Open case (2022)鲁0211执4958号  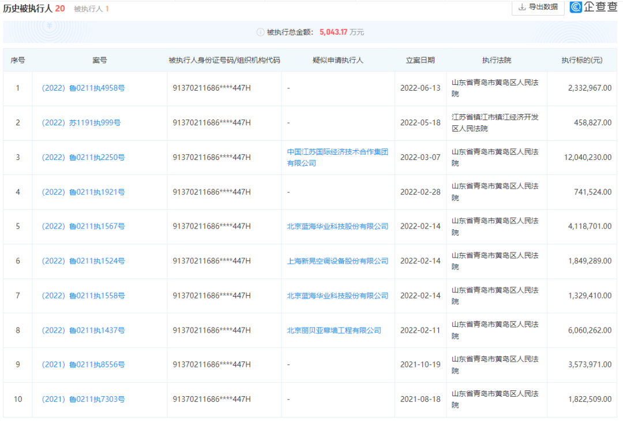pos(83,88)
